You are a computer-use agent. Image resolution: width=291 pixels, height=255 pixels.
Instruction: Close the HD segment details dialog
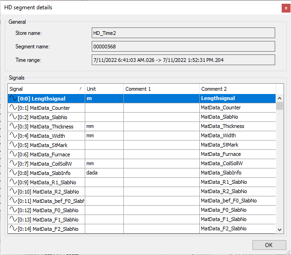tap(284, 8)
